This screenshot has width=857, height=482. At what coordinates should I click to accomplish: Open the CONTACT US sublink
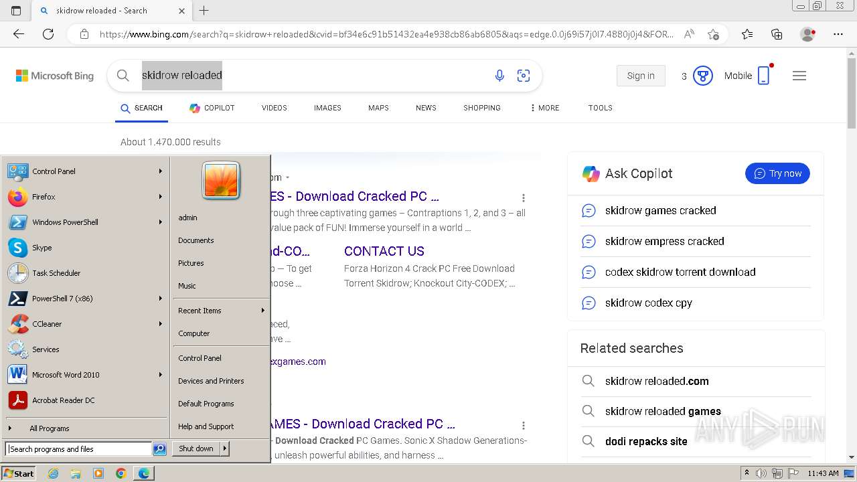[x=384, y=251]
